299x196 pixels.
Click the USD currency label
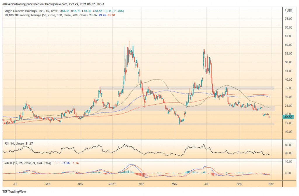[x=289, y=10]
